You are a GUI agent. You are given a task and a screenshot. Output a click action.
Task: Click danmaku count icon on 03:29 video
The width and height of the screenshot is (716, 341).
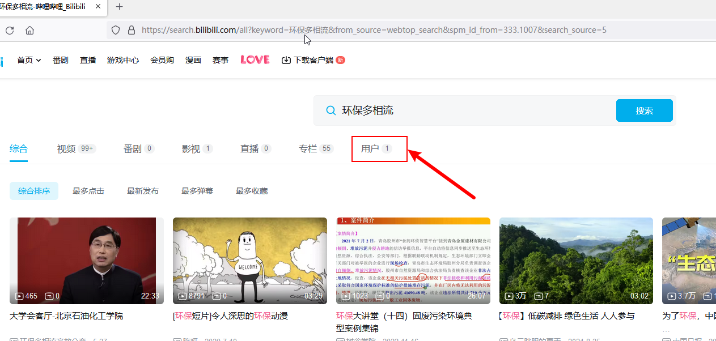(217, 296)
